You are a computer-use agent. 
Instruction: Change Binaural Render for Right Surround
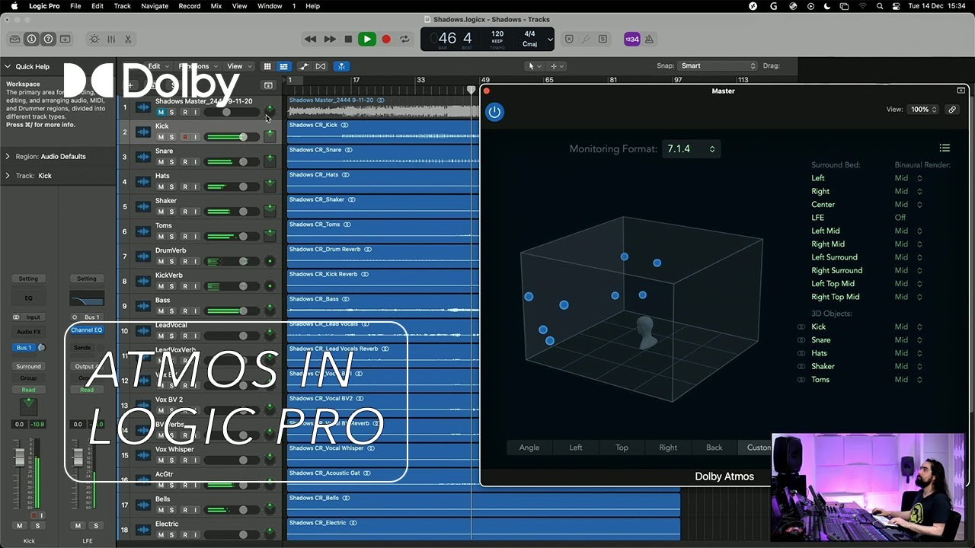tap(909, 270)
